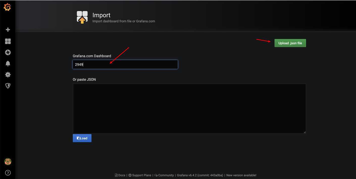Image resolution: width=356 pixels, height=179 pixels.
Task: Open Server Admin via the shield icon
Action: tap(8, 86)
